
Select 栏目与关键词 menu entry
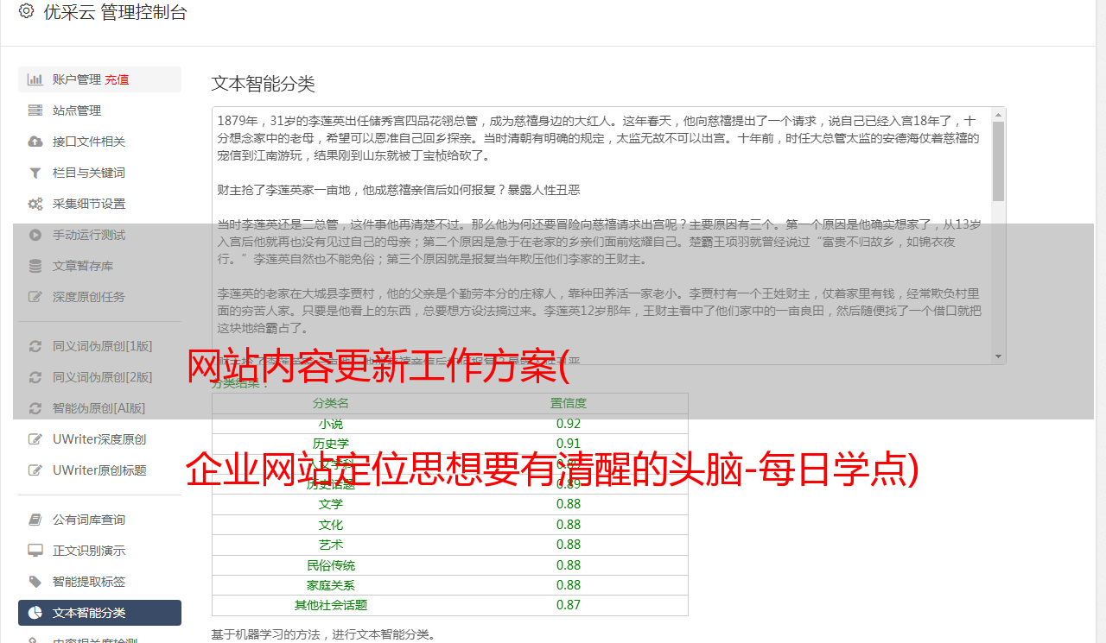pyautogui.click(x=99, y=173)
